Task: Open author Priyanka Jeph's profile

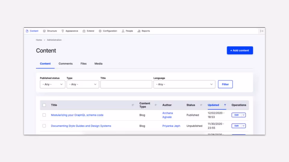Action: (171, 126)
